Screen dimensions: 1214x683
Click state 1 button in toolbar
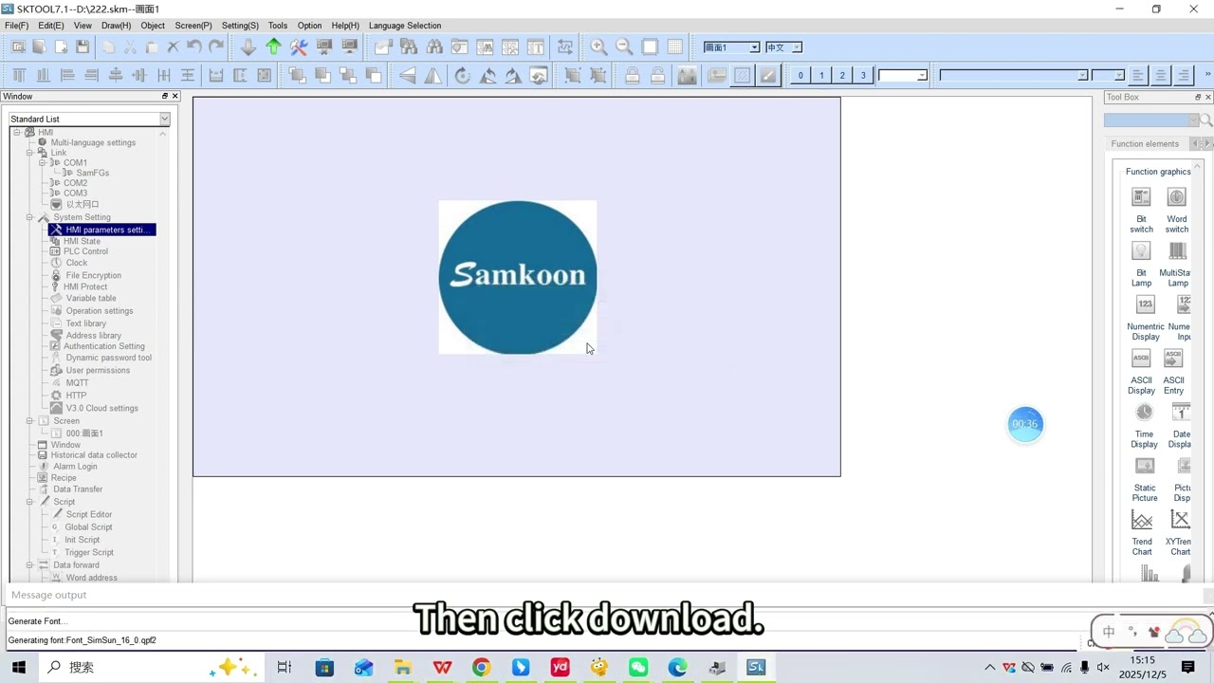coord(821,75)
